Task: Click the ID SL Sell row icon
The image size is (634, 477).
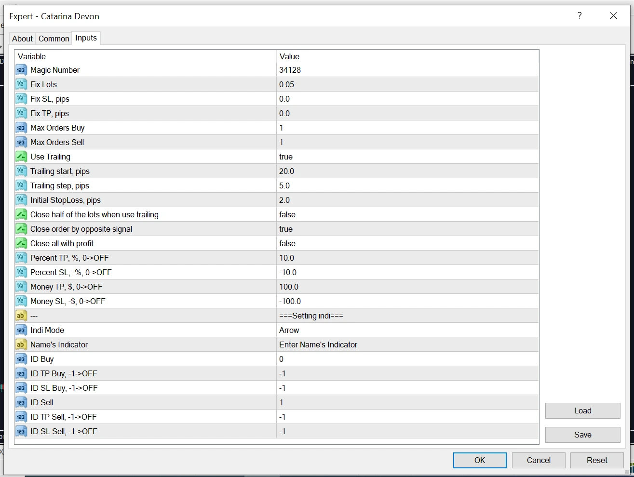Action: [x=21, y=431]
